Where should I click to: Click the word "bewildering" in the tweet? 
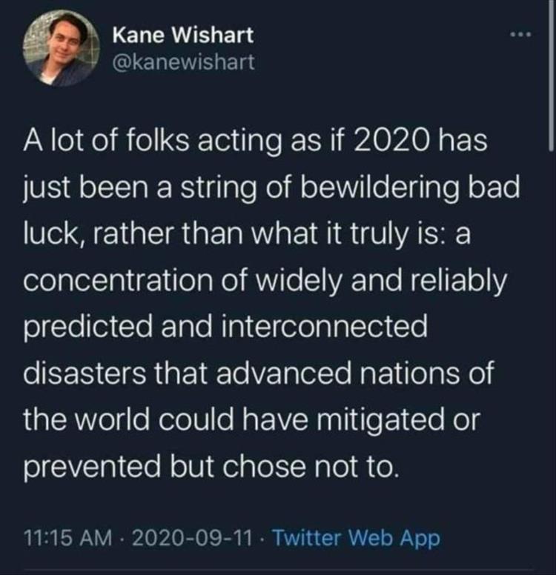(x=380, y=187)
